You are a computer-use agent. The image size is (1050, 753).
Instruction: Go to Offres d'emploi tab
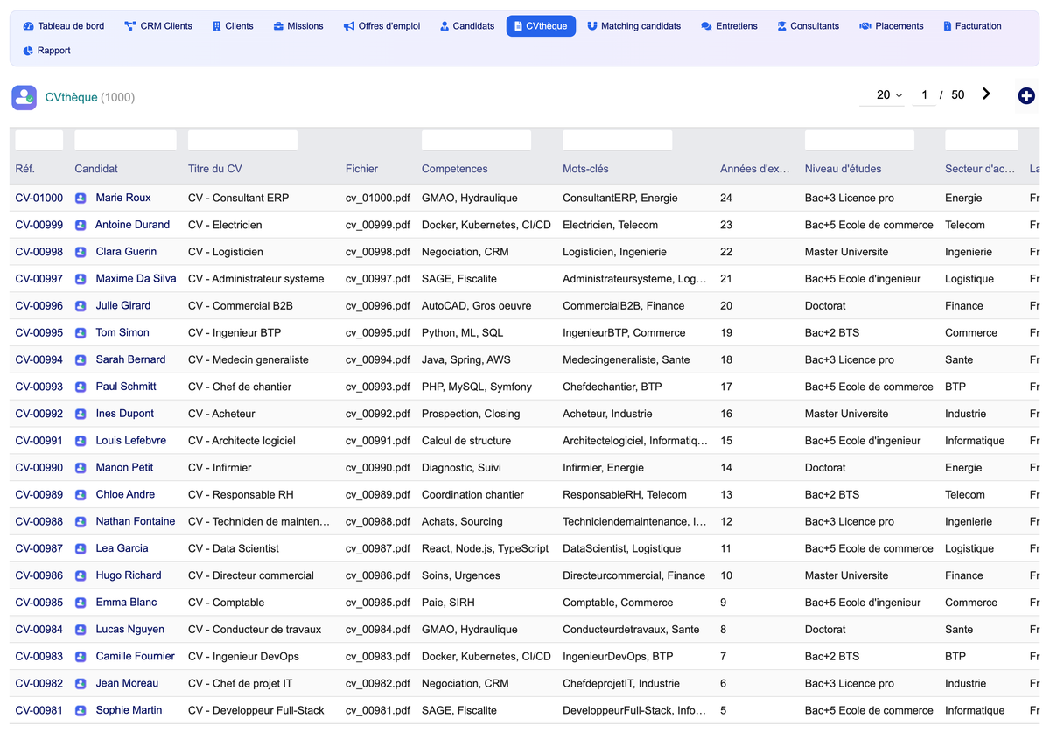tap(381, 26)
